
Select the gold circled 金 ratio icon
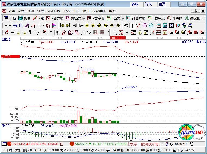[x=140, y=33]
